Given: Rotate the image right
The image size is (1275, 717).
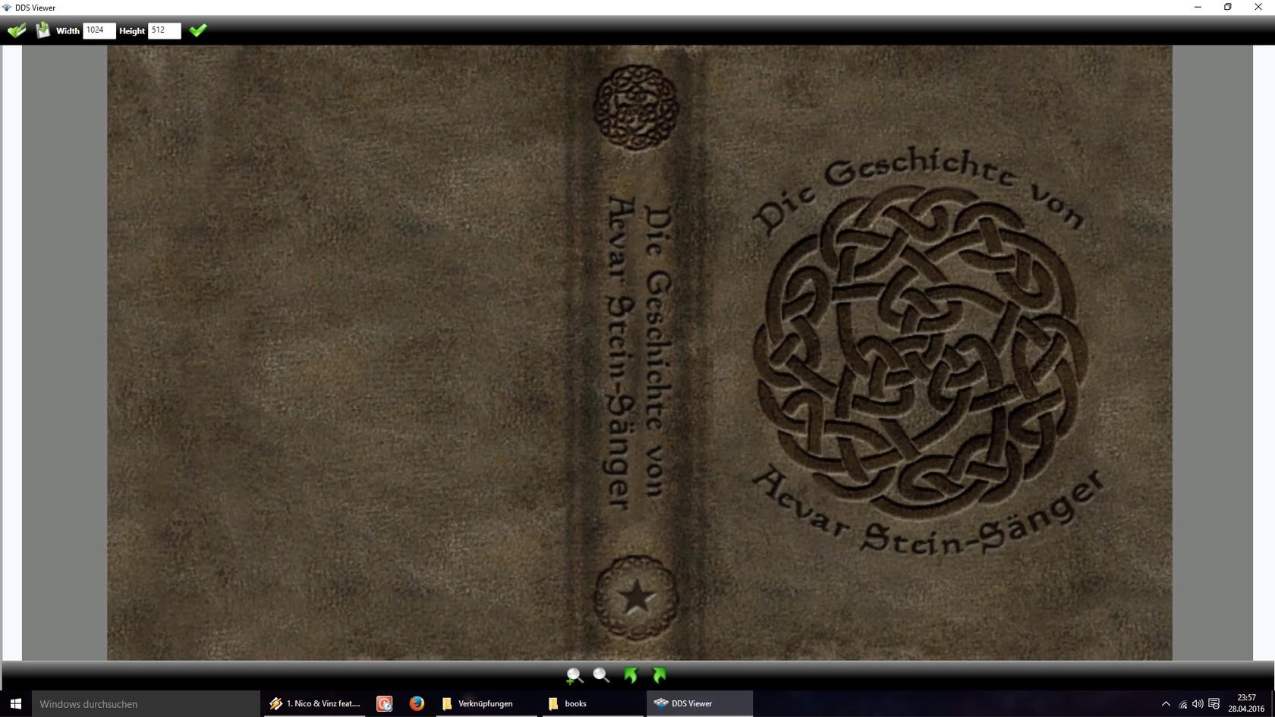Looking at the screenshot, I should pos(659,675).
